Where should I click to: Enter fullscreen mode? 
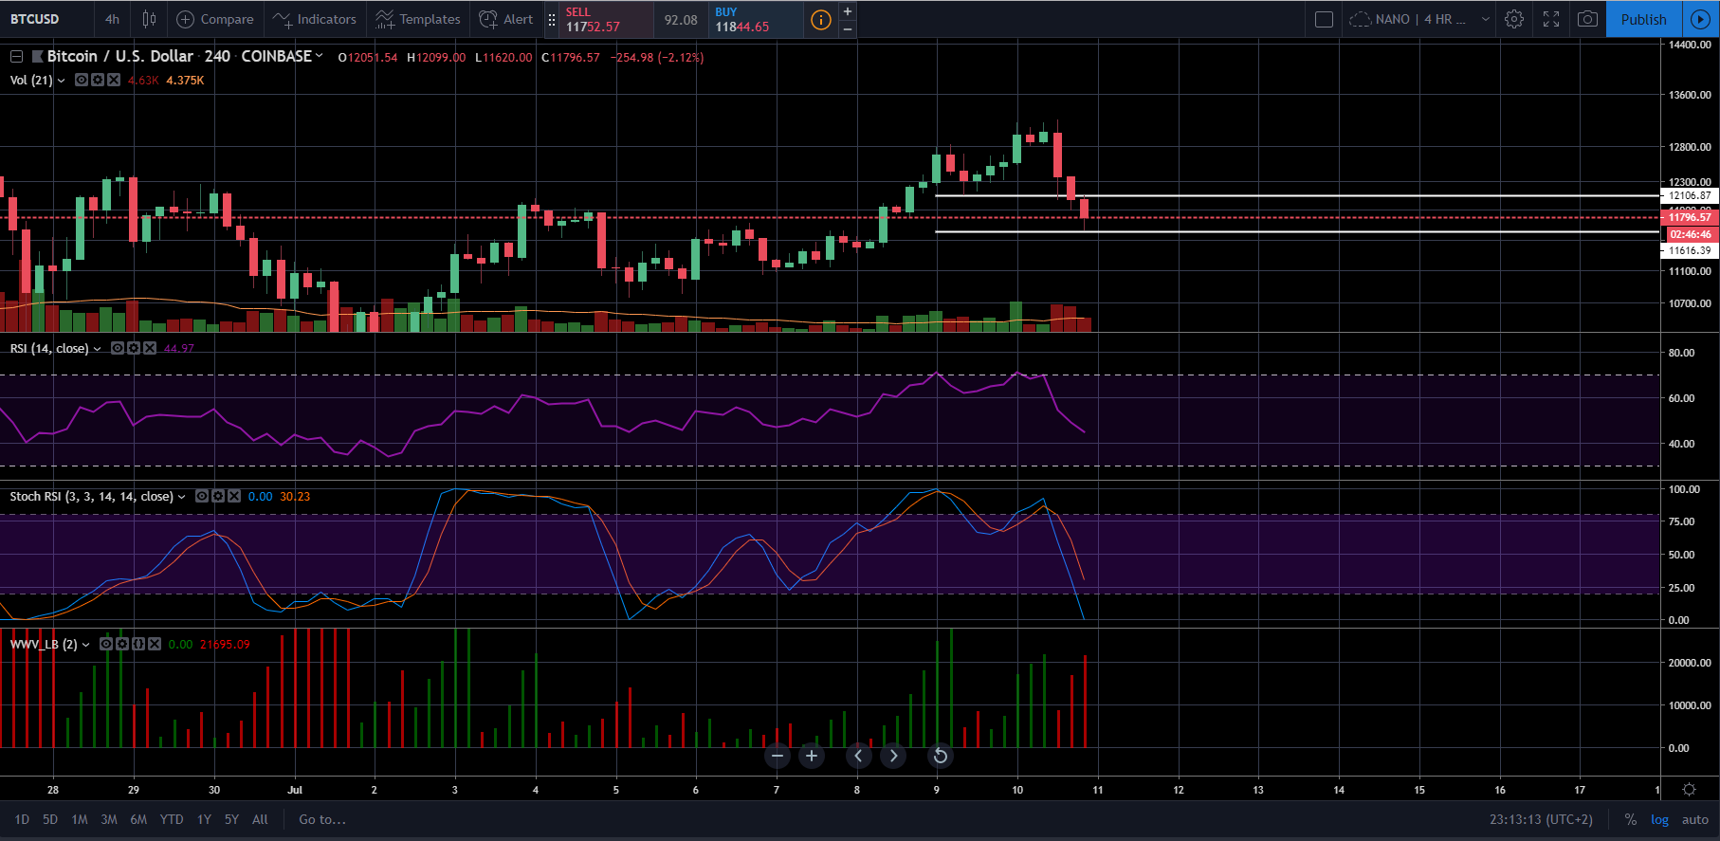[x=1551, y=19]
